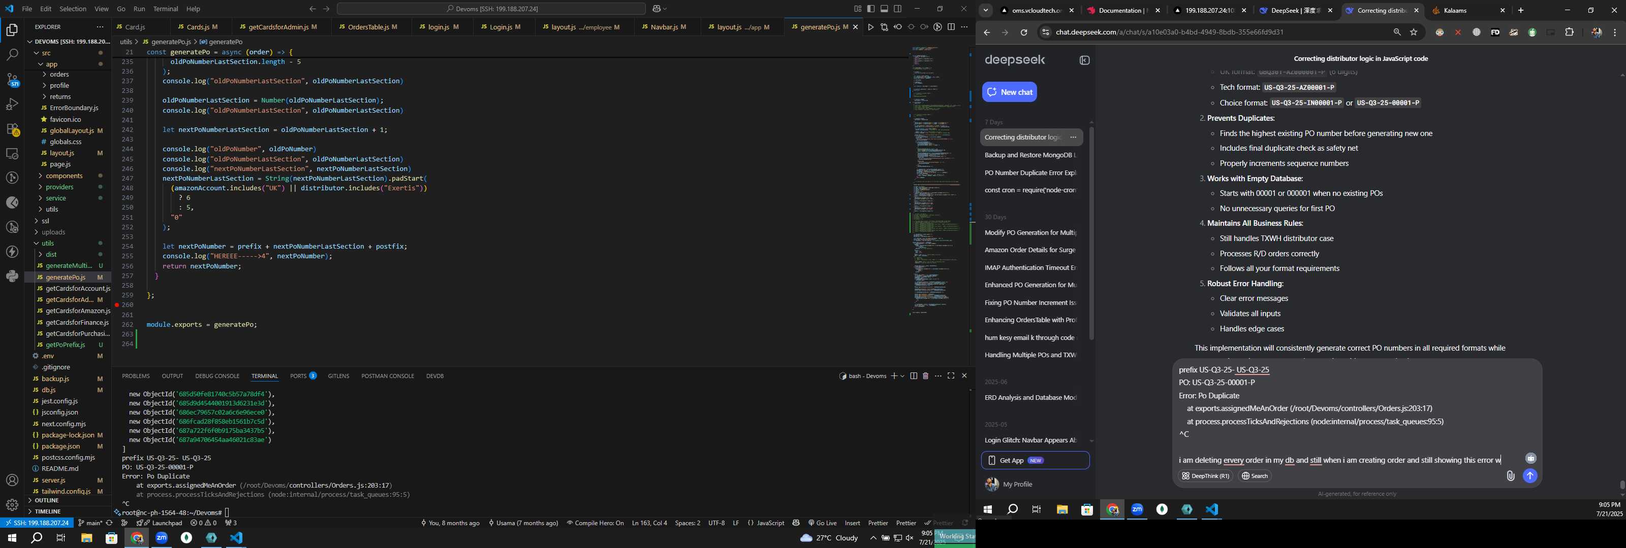Toggle Compile Hero: On in status bar
Image resolution: width=1626 pixels, height=548 pixels.
coord(595,523)
